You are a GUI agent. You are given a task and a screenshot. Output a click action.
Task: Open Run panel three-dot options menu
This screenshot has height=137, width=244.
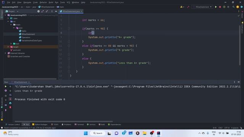pyautogui.click(x=234, y=82)
